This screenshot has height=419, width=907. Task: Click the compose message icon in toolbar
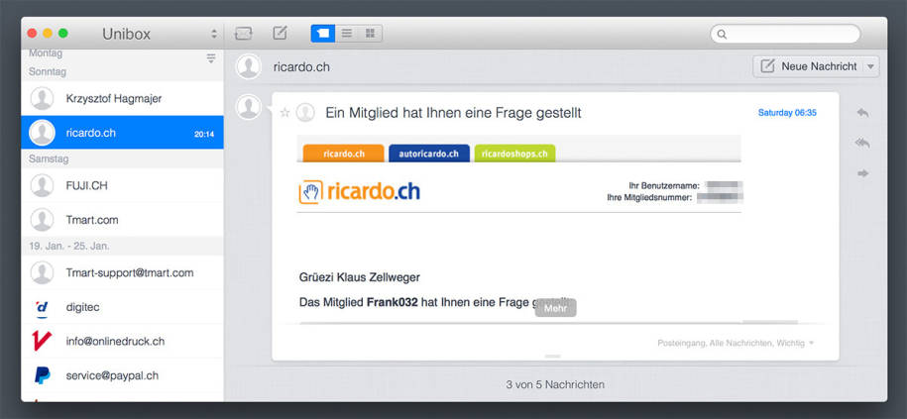(x=280, y=33)
